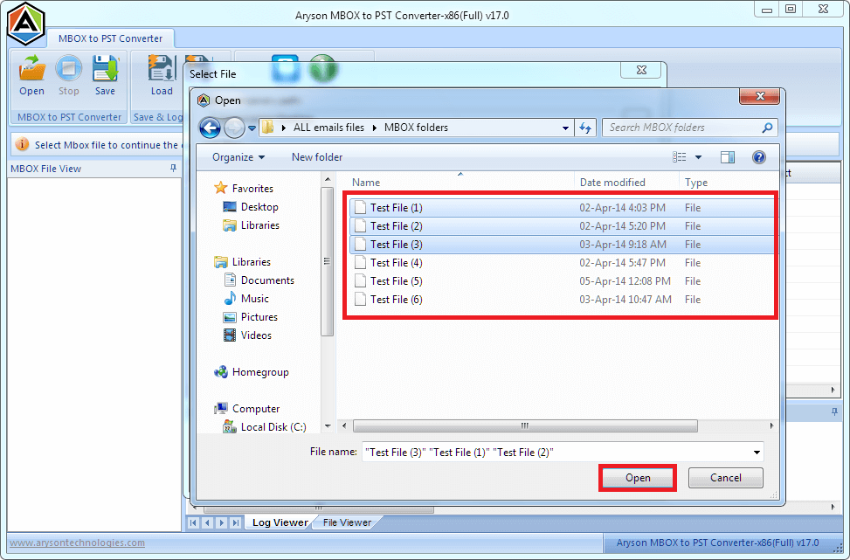The height and width of the screenshot is (560, 850).
Task: Expand the view options dropdown arrow
Action: coord(698,157)
